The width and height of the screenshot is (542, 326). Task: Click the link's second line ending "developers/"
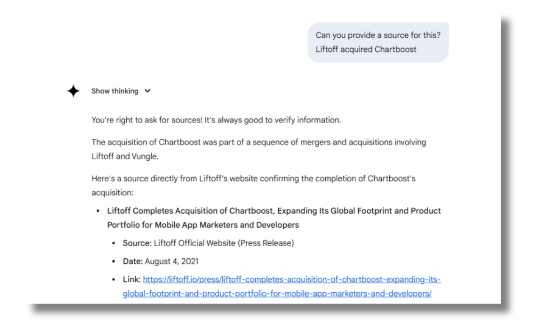tap(277, 293)
